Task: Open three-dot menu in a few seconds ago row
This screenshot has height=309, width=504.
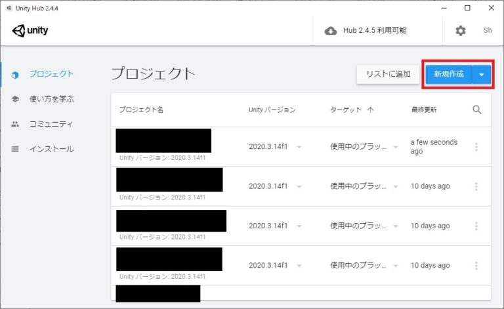Action: [476, 147]
